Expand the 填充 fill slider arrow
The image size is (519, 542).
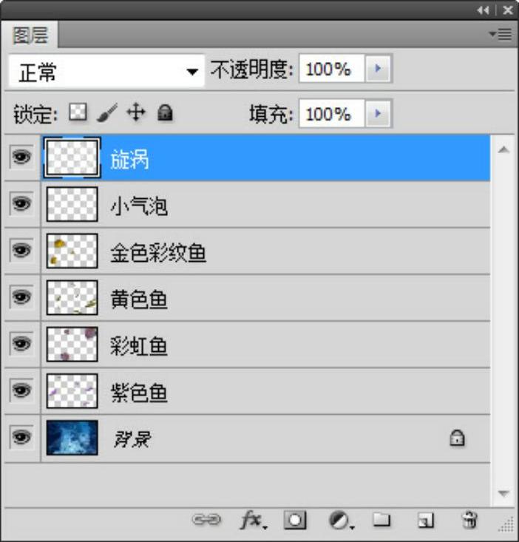pyautogui.click(x=379, y=114)
